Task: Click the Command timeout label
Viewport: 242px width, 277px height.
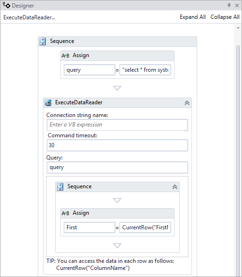Action: click(x=73, y=135)
